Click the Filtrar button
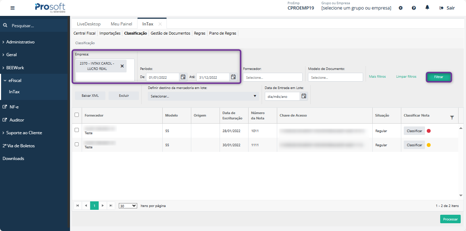 tap(439, 77)
